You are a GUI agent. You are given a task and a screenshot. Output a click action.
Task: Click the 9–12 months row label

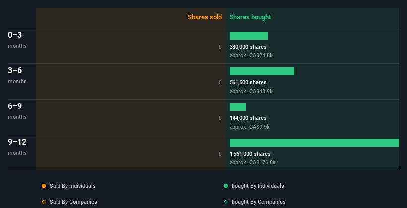(17, 147)
